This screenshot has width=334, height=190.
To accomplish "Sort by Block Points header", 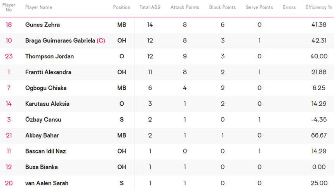I will pos(223,7).
